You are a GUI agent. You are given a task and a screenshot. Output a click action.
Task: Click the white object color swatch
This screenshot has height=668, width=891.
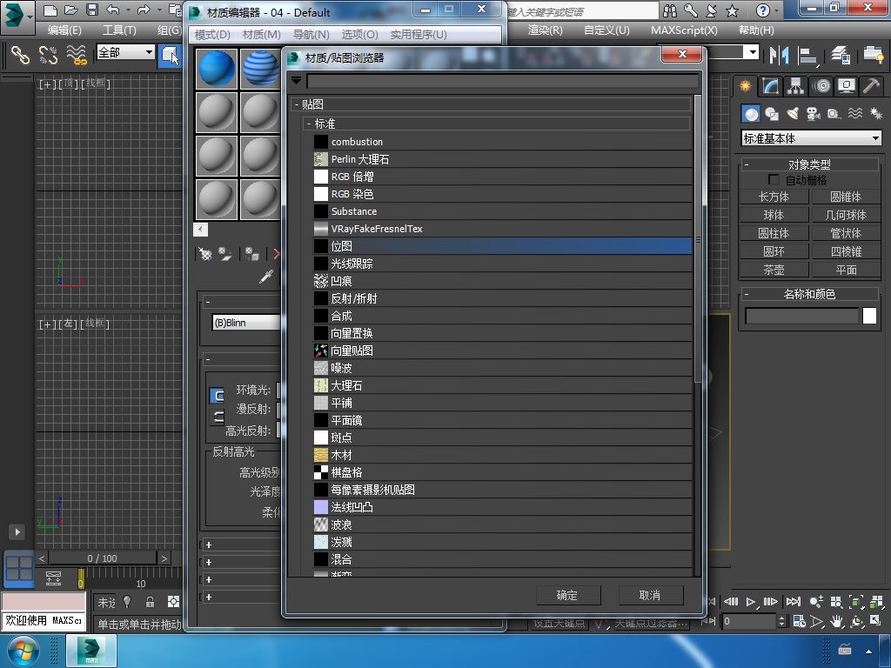[x=869, y=316]
